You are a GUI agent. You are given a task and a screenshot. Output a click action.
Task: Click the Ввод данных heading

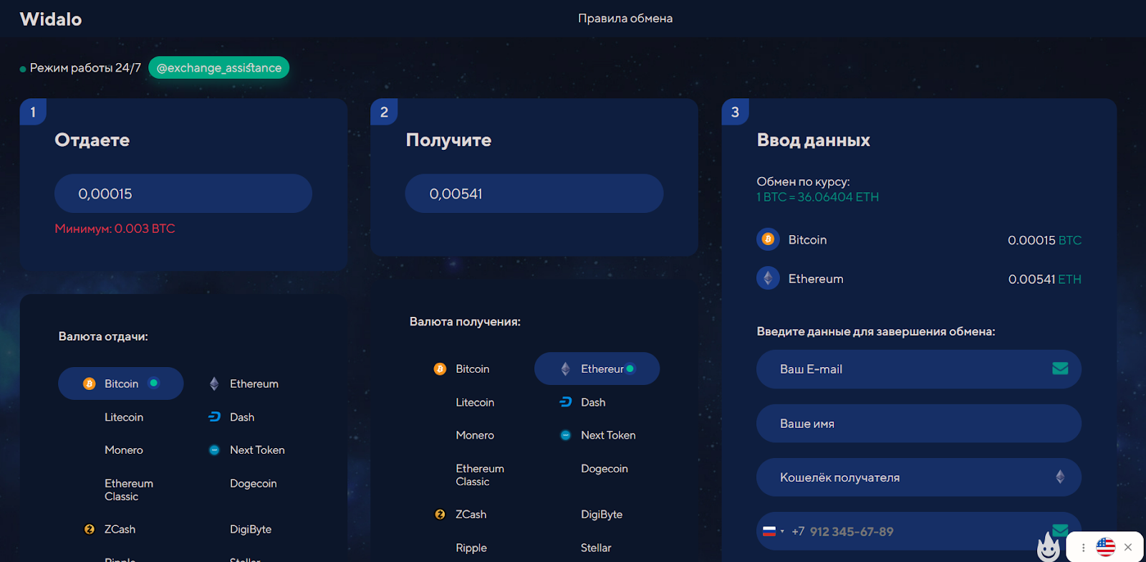813,140
